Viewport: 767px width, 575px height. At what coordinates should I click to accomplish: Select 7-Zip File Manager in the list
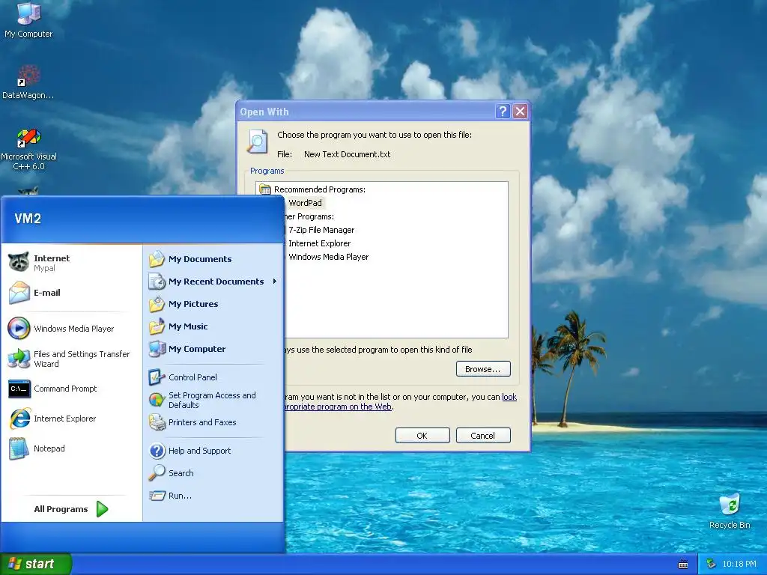(321, 230)
